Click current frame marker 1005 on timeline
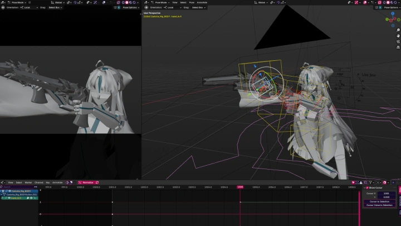 tap(240, 187)
